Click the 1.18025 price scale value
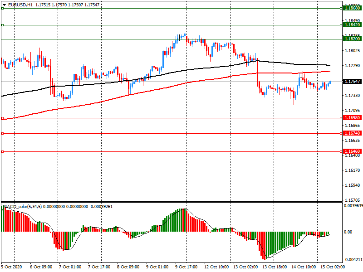 pos(353,51)
